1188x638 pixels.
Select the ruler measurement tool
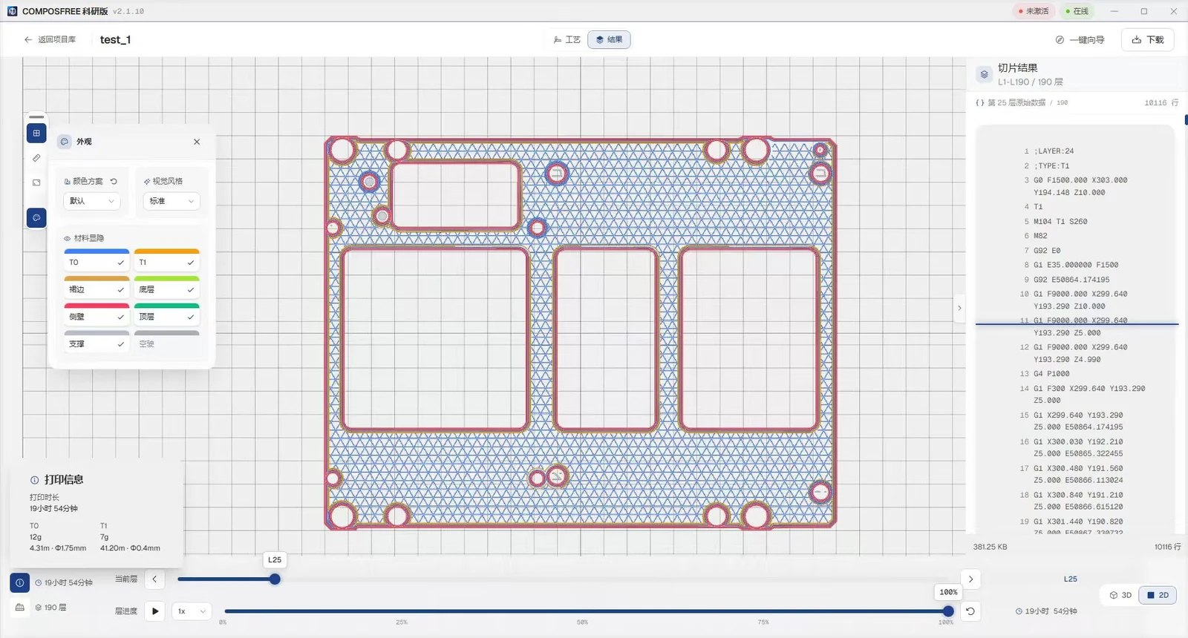point(36,158)
